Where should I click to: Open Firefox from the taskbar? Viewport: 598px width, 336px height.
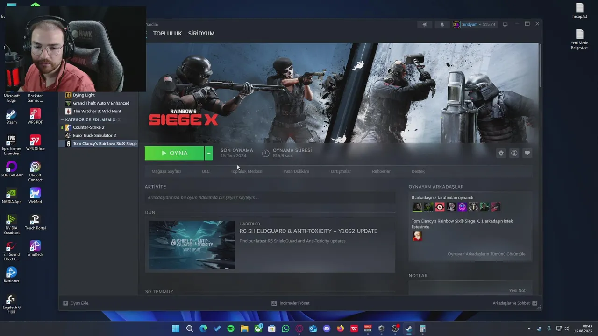(340, 329)
